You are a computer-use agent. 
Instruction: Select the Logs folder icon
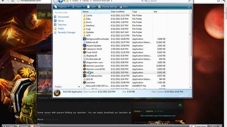click(84, 29)
